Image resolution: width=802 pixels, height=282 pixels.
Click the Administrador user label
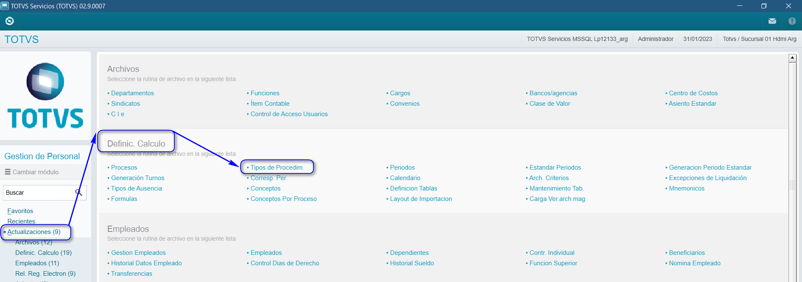click(x=655, y=39)
